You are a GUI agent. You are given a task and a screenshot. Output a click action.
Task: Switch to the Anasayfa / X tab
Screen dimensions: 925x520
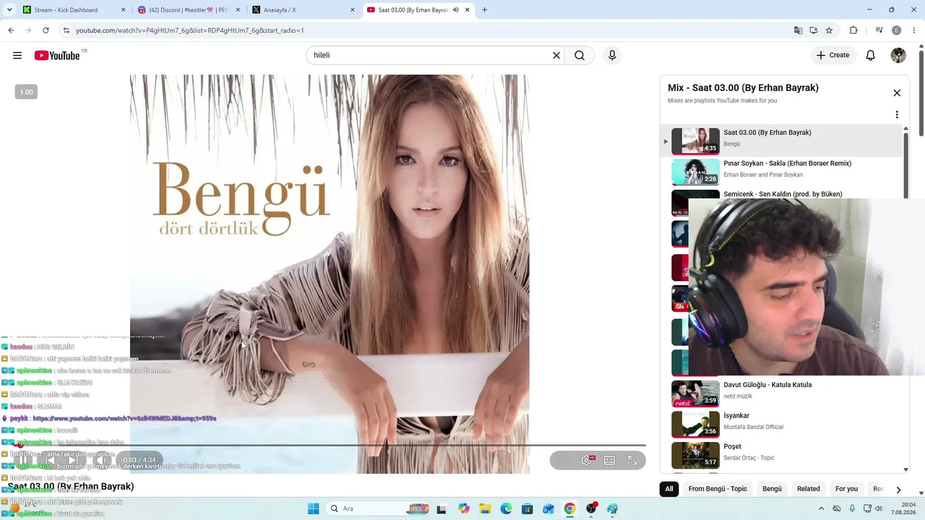coord(303,10)
